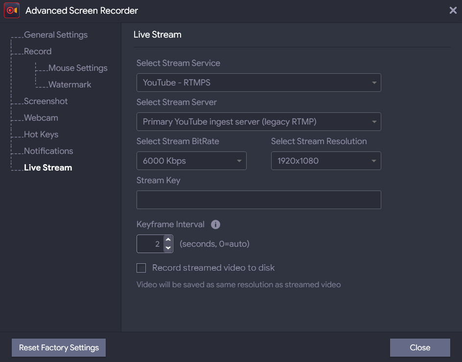This screenshot has width=462, height=362.
Task: Open the Select Stream BitRate dropdown
Action: click(x=191, y=161)
